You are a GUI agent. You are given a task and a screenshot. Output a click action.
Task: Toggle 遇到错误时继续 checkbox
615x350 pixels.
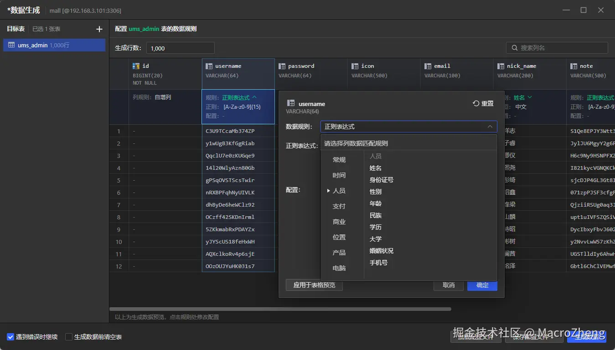[10, 337]
